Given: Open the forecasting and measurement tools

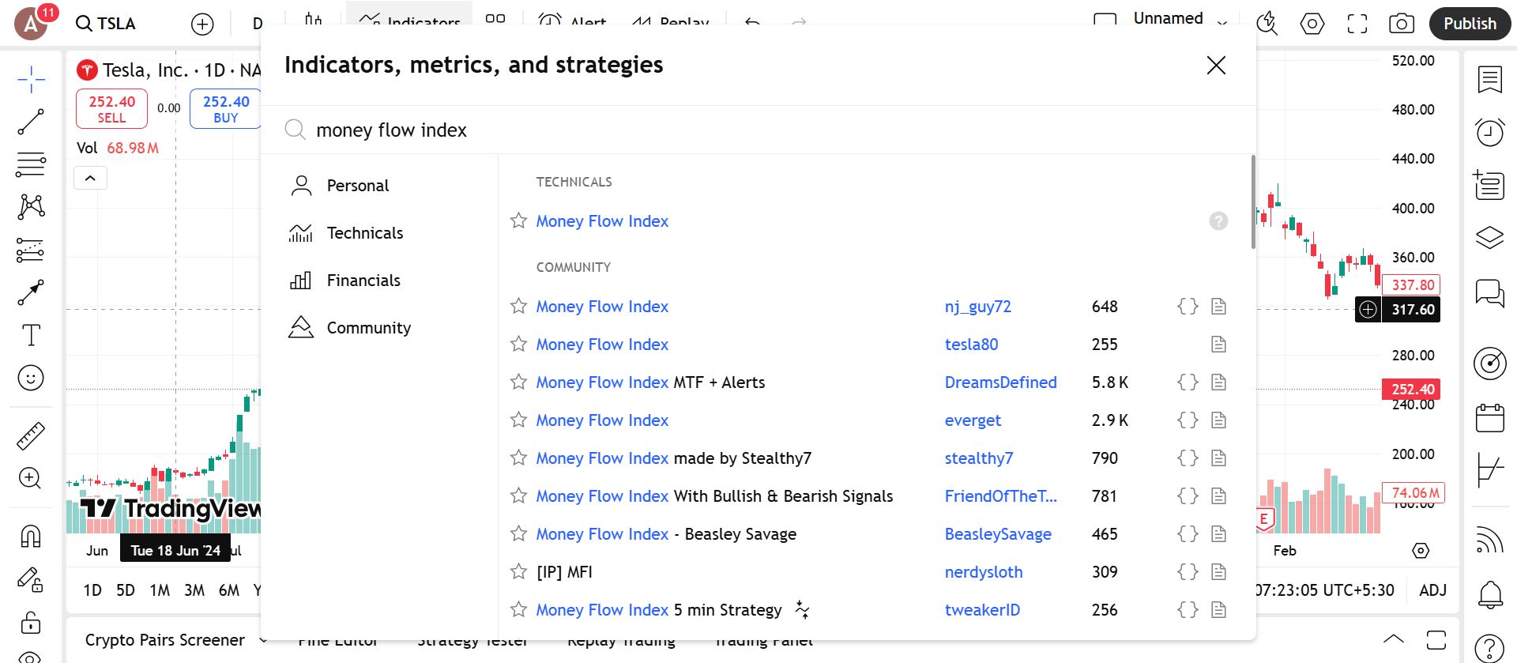Looking at the screenshot, I should (x=31, y=250).
